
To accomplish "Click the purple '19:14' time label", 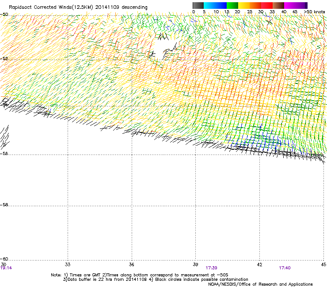I will pyautogui.click(x=6, y=268).
